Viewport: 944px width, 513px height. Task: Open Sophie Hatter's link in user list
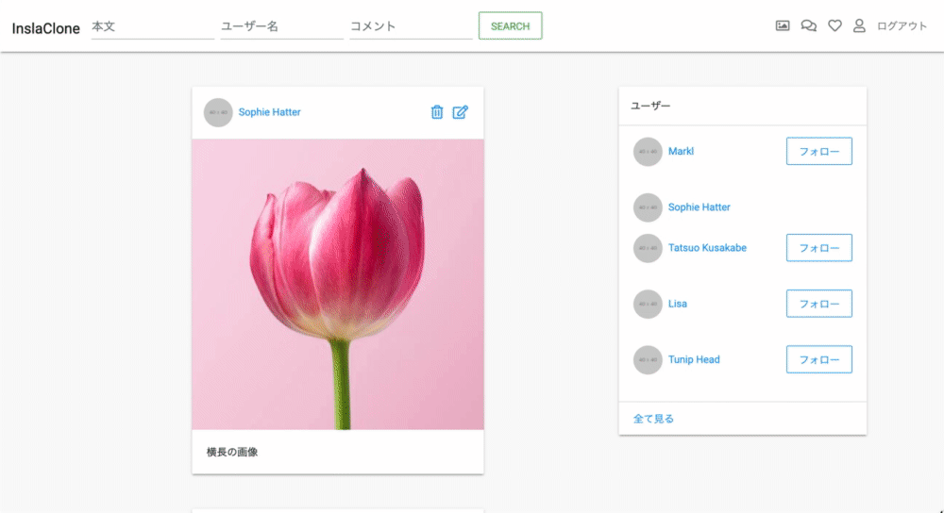point(699,207)
